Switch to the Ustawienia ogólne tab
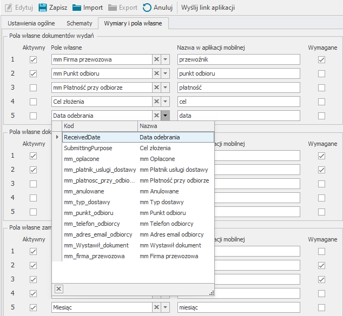The width and height of the screenshot is (343, 316). 31,24
